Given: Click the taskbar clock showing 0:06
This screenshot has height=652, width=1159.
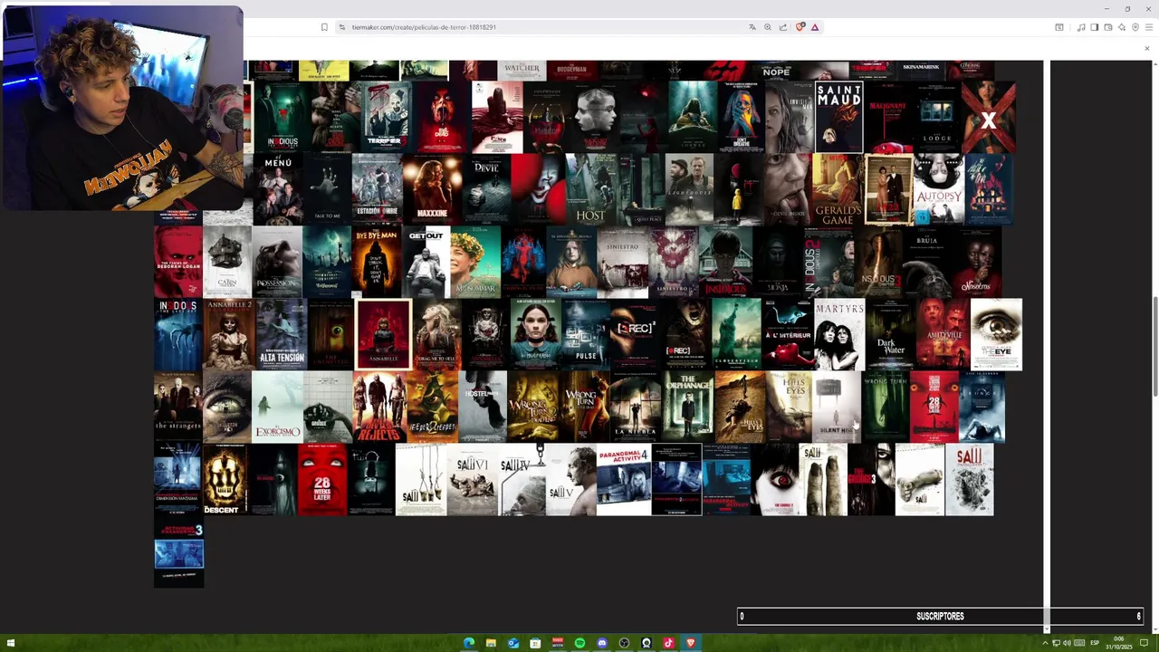Looking at the screenshot, I should point(1118,643).
